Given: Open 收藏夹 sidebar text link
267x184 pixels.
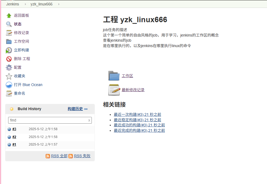Looking at the screenshot, I should click(20, 76).
